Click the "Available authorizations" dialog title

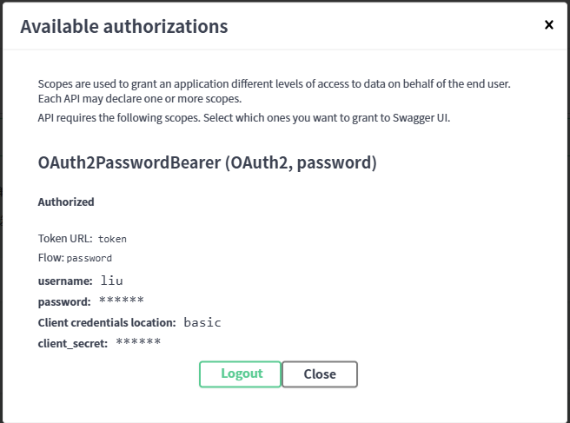click(124, 27)
